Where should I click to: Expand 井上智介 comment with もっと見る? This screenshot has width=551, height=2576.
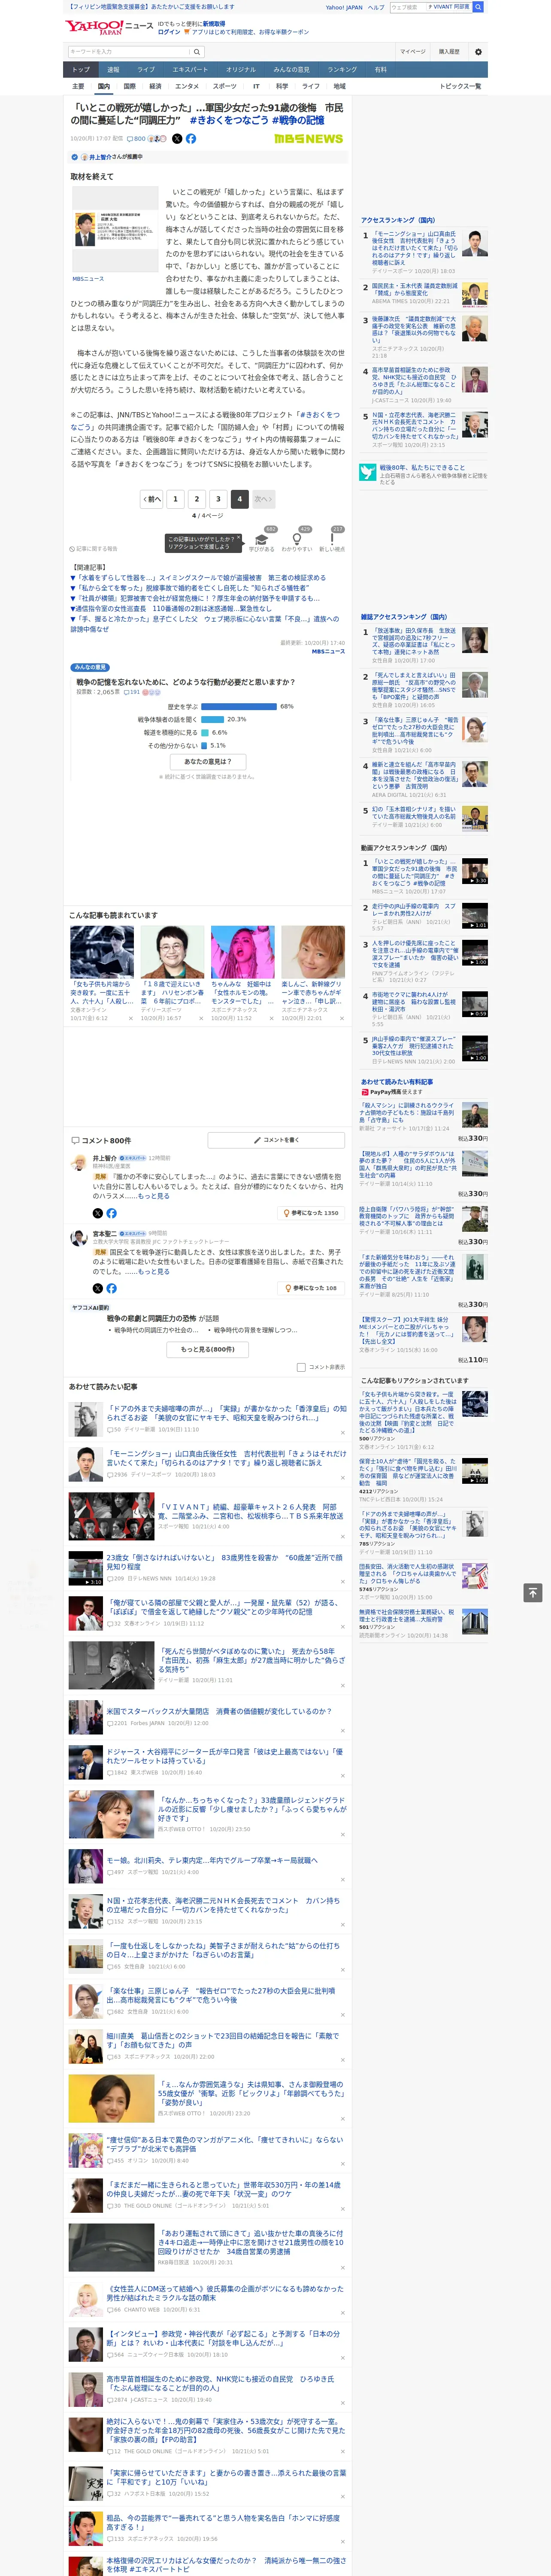pos(153,1196)
